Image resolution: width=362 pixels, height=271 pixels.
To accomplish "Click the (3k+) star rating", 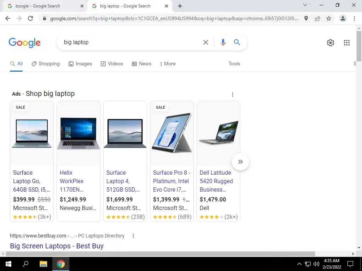I will tap(32, 217).
